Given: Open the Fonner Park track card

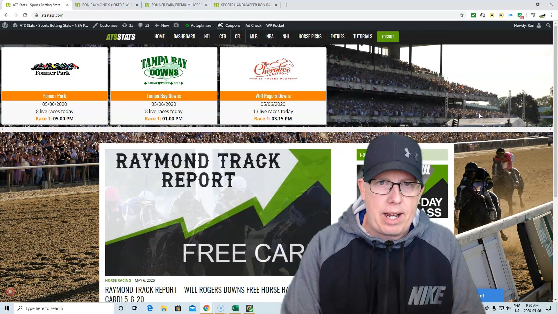Looking at the screenshot, I should 55,86.
